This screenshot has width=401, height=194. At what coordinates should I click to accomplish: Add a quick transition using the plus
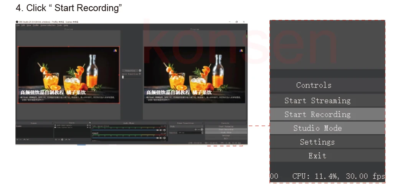(140, 74)
